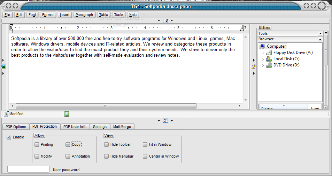332x176 pixels.
Task: Tick the Annotation checkbox
Action: tap(68, 157)
